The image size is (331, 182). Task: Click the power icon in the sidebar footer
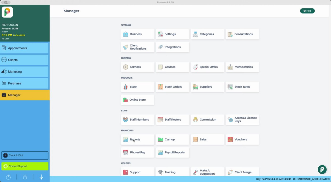(8, 177)
